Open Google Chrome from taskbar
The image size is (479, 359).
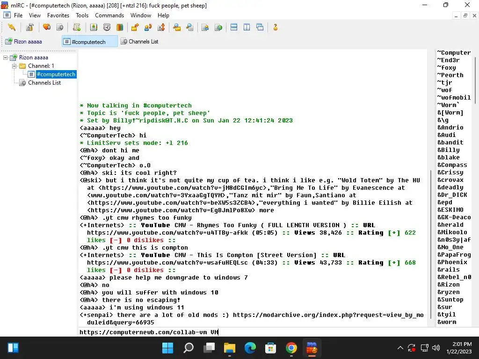[x=291, y=348]
